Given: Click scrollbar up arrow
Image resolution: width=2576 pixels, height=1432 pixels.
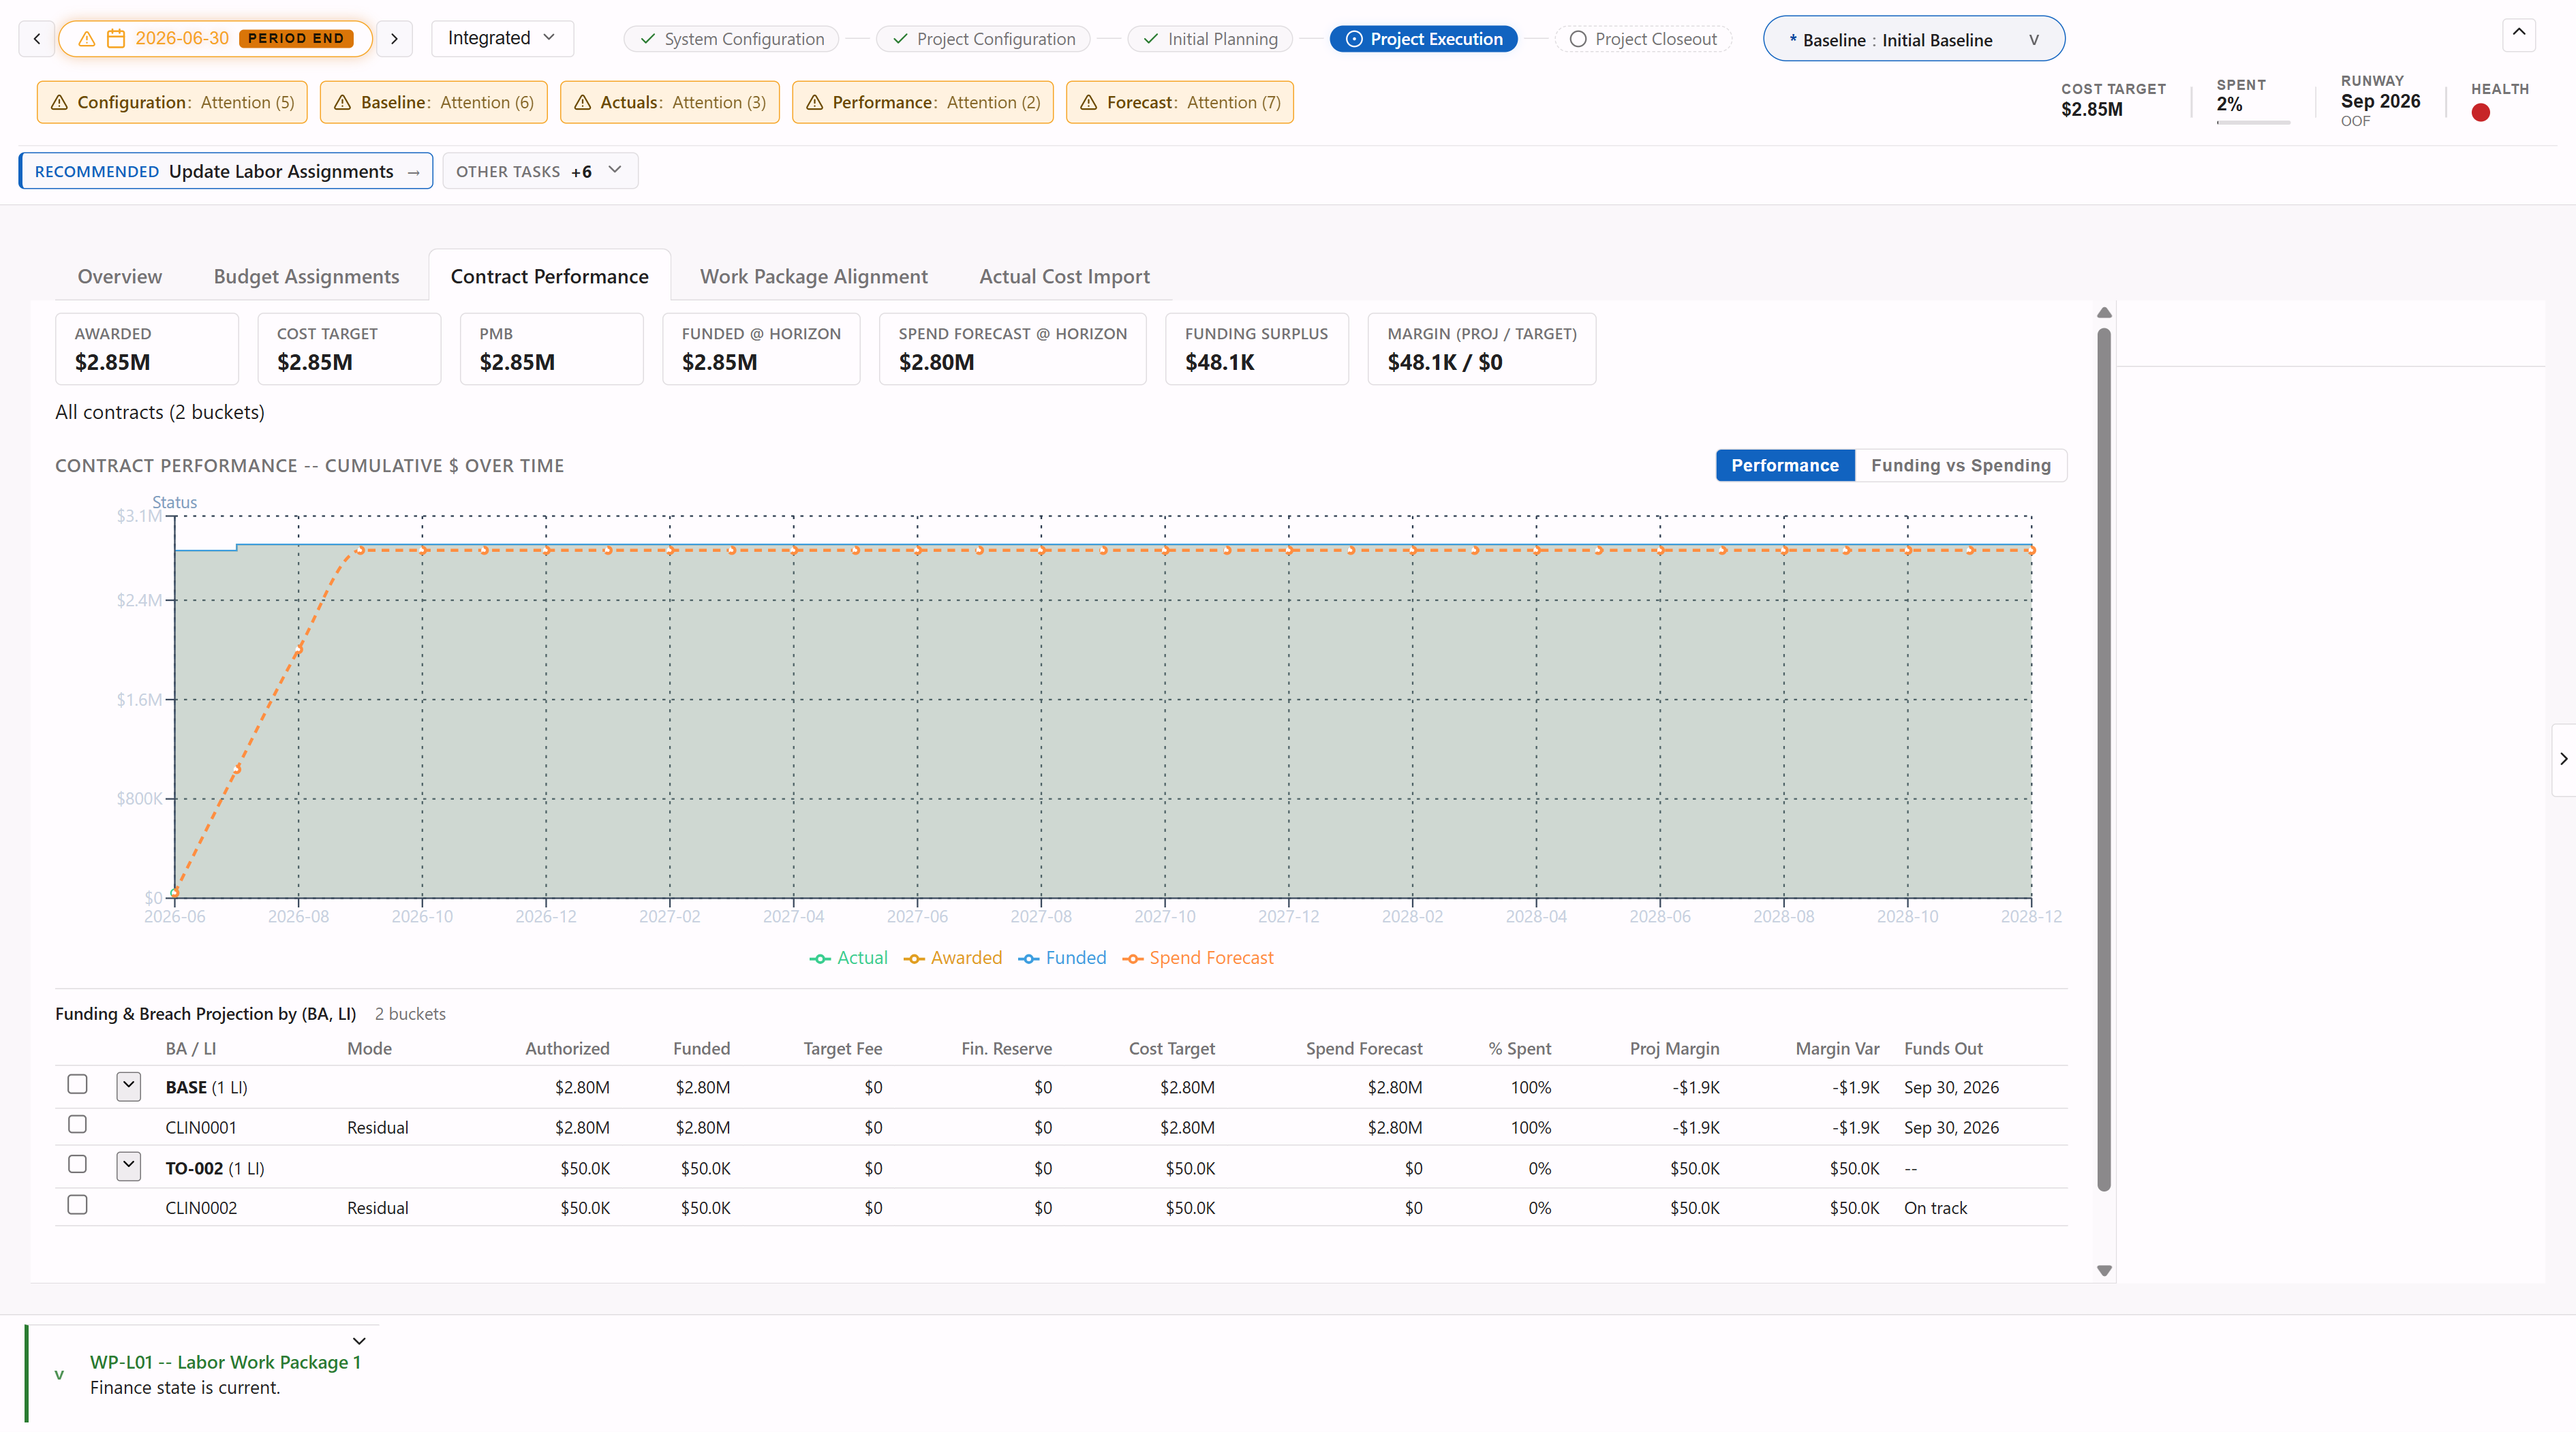Looking at the screenshot, I should [x=2104, y=313].
